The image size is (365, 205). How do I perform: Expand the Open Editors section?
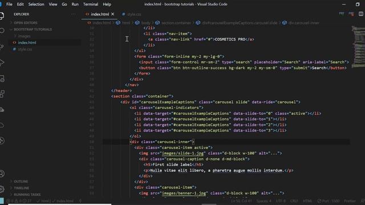(26, 23)
